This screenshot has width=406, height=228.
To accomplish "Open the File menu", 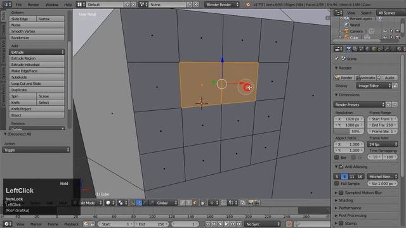I will [x=18, y=4].
